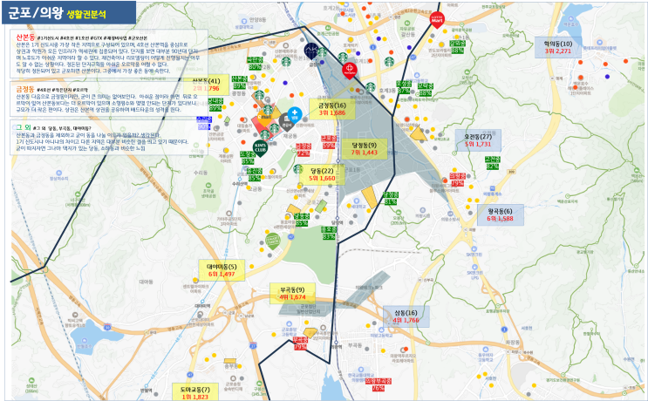This screenshot has width=648, height=401.
Task: Click the orange 금정동 heading in the text panel
Action: (25, 90)
